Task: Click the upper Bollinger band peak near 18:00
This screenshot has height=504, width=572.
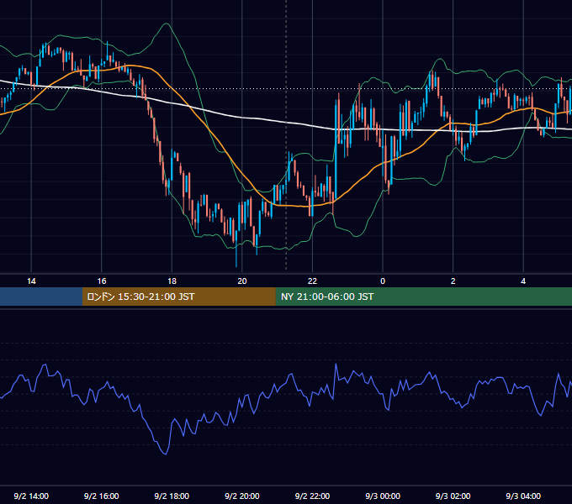Action: click(x=167, y=24)
